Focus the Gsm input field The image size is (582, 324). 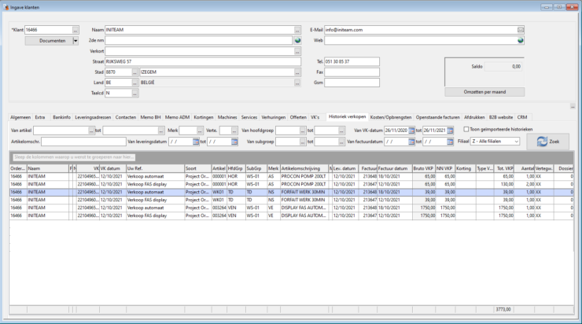click(352, 83)
